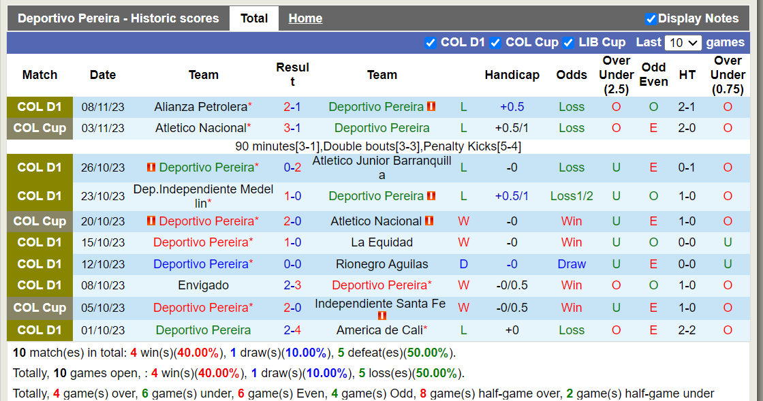Image resolution: width=763 pixels, height=401 pixels.
Task: Click the Rionegro Aguilas team link
Action: pyautogui.click(x=381, y=263)
